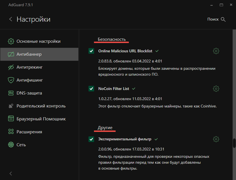Viewport: 236px width, 180px height.
Task: Click the search magnifier icon
Action: (223, 19)
